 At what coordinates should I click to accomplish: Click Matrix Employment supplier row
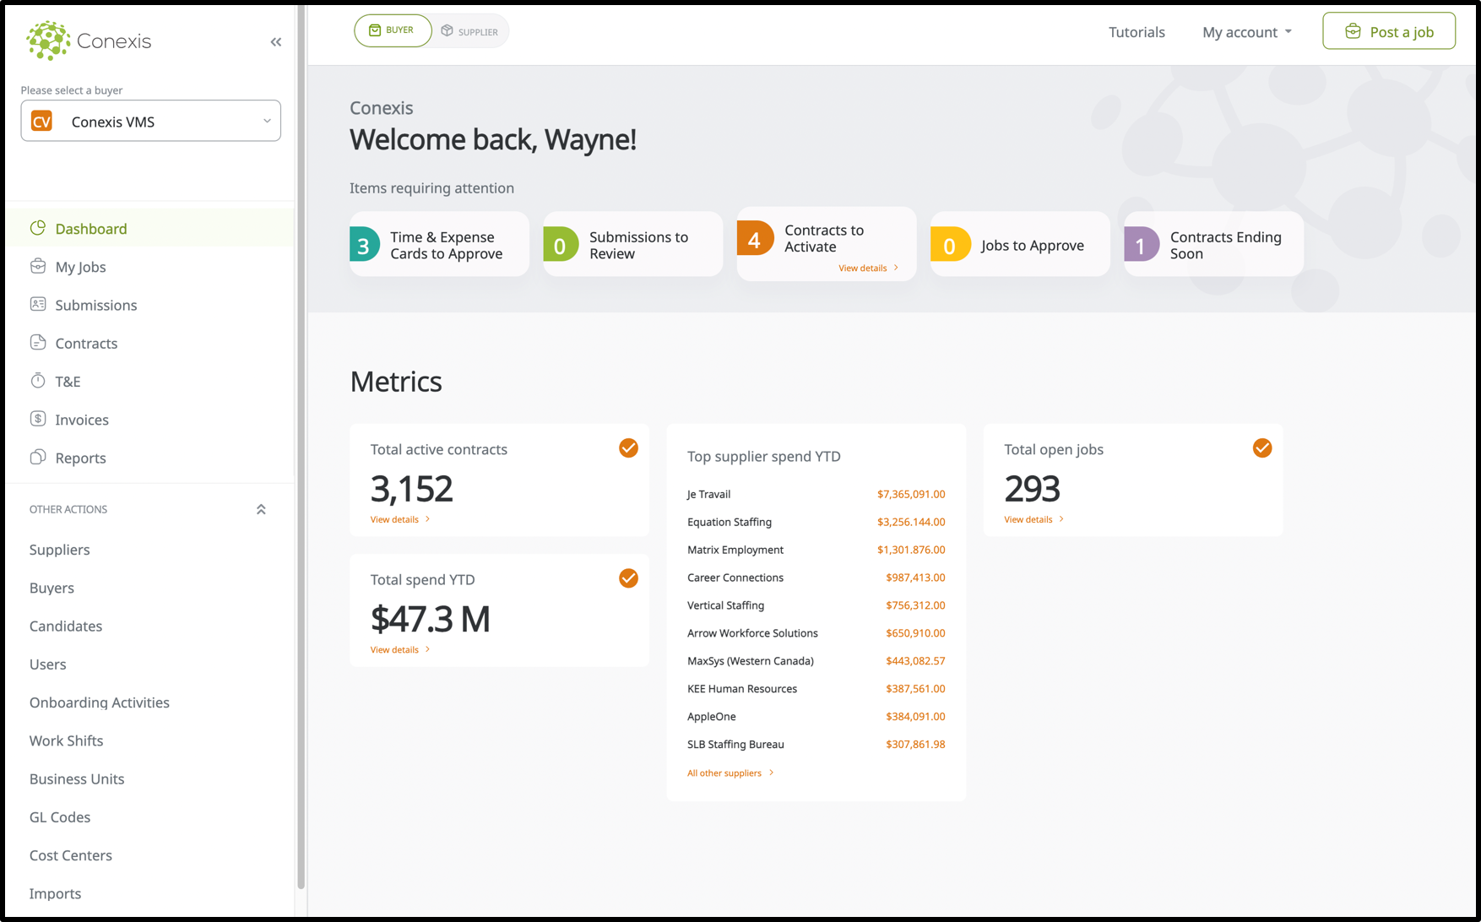coord(816,550)
